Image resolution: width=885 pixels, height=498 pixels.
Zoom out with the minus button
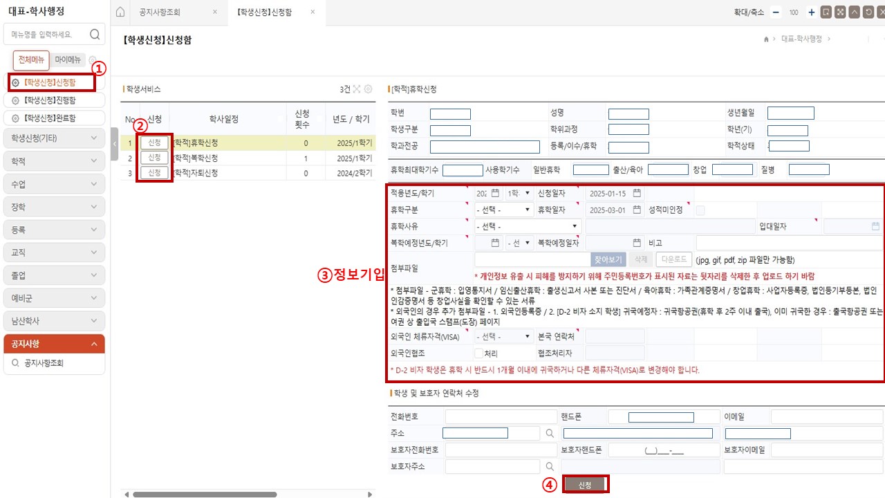click(x=776, y=12)
